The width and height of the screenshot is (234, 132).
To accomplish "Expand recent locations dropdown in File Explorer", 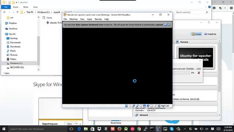I will (x=14, y=12).
